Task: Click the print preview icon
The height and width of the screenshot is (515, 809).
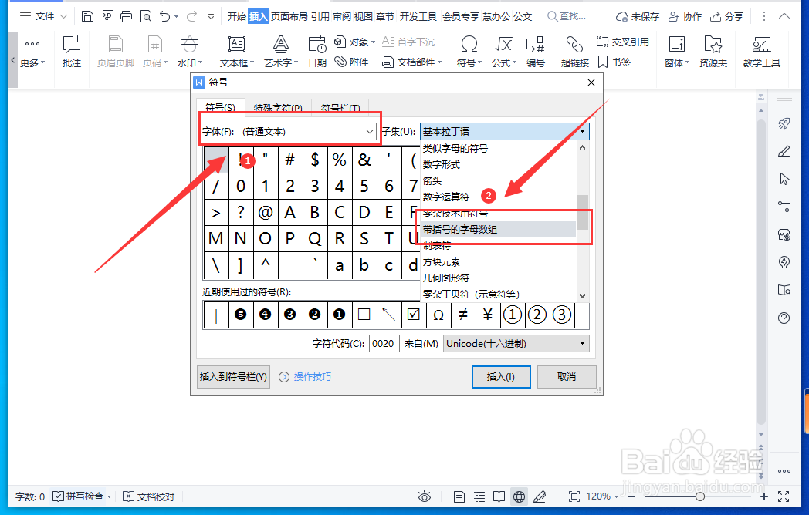Action: (146, 16)
